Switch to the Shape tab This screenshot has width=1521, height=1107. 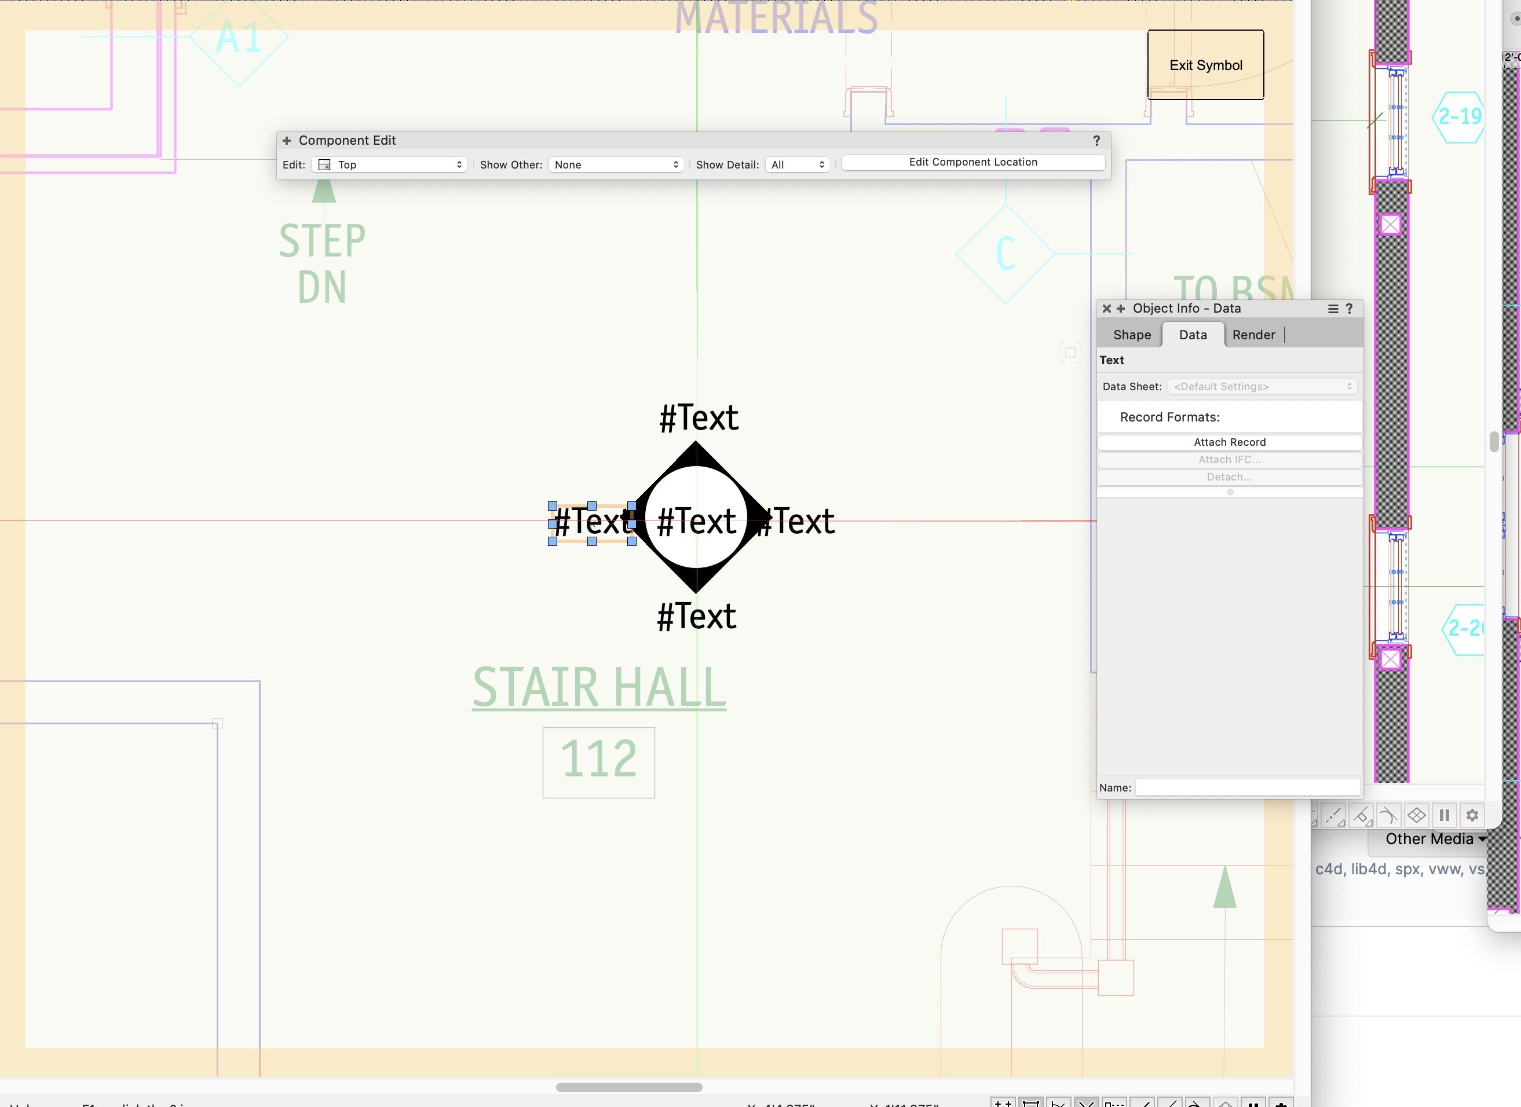click(1131, 335)
